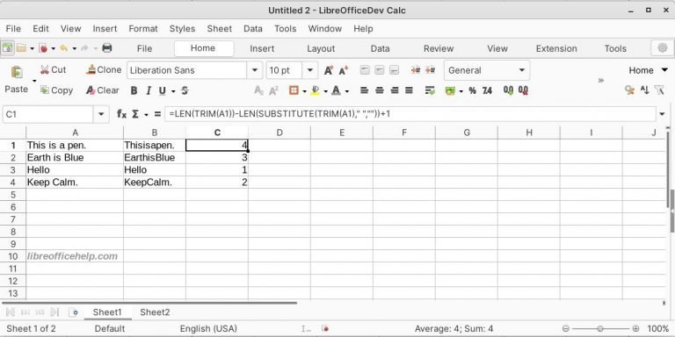Click into the formula input line
The width and height of the screenshot is (675, 337).
click(x=410, y=114)
